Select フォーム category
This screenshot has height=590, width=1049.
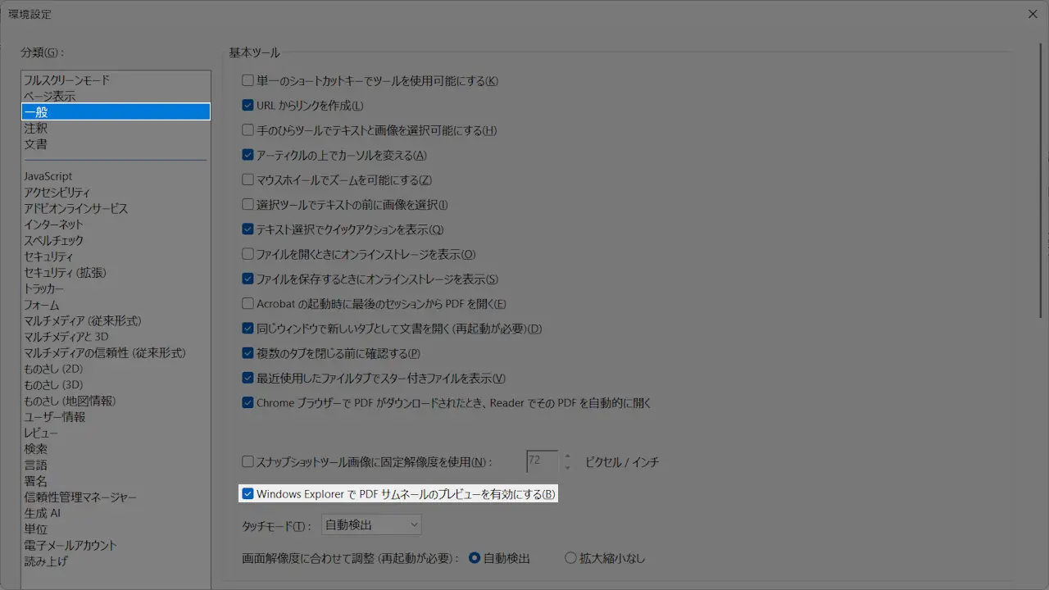[x=116, y=305]
